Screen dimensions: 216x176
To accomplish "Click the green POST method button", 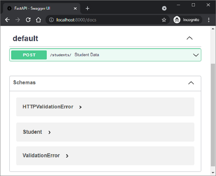I will pos(29,55).
